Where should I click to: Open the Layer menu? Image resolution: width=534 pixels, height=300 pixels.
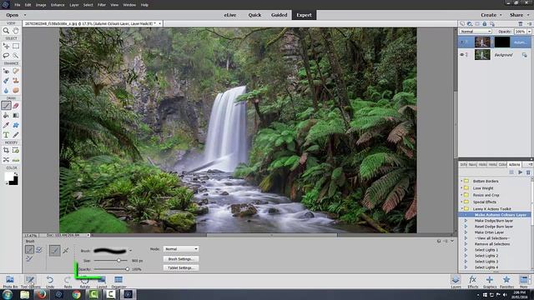pyautogui.click(x=74, y=5)
